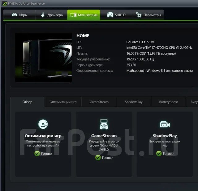The height and width of the screenshot is (191, 198).
Task: Click the HOME system name heading
Action: click(83, 35)
